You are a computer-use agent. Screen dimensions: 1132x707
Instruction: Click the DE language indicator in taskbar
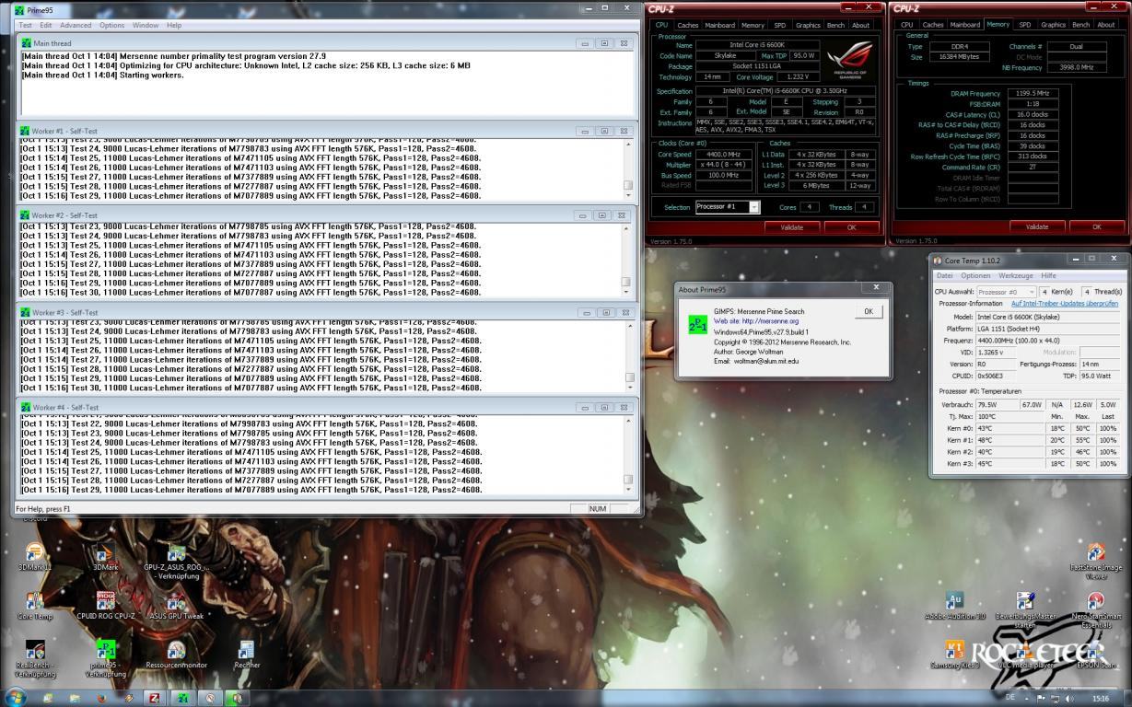pyautogui.click(x=1009, y=698)
